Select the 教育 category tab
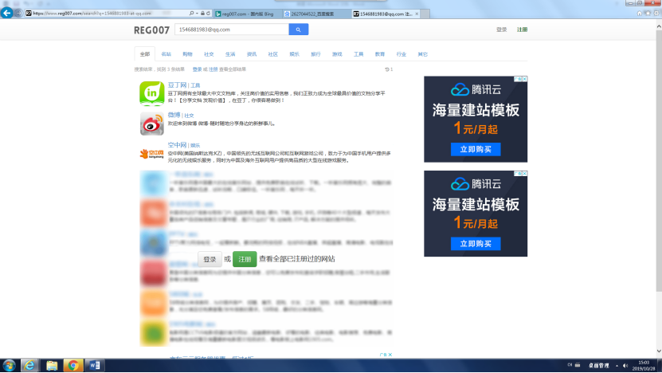This screenshot has width=662, height=373. click(380, 54)
